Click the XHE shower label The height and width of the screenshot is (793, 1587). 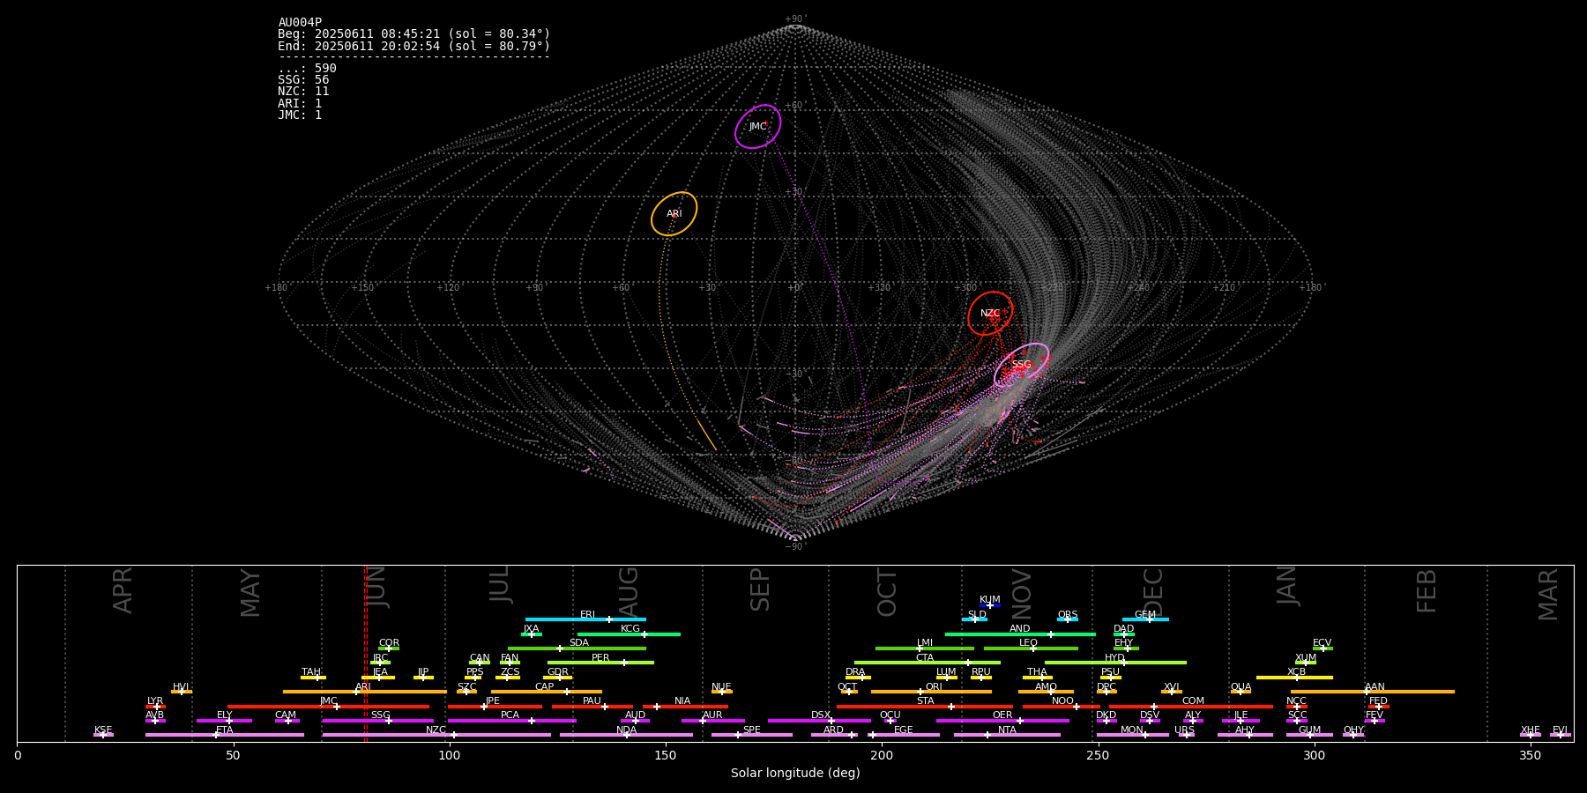click(x=1530, y=730)
